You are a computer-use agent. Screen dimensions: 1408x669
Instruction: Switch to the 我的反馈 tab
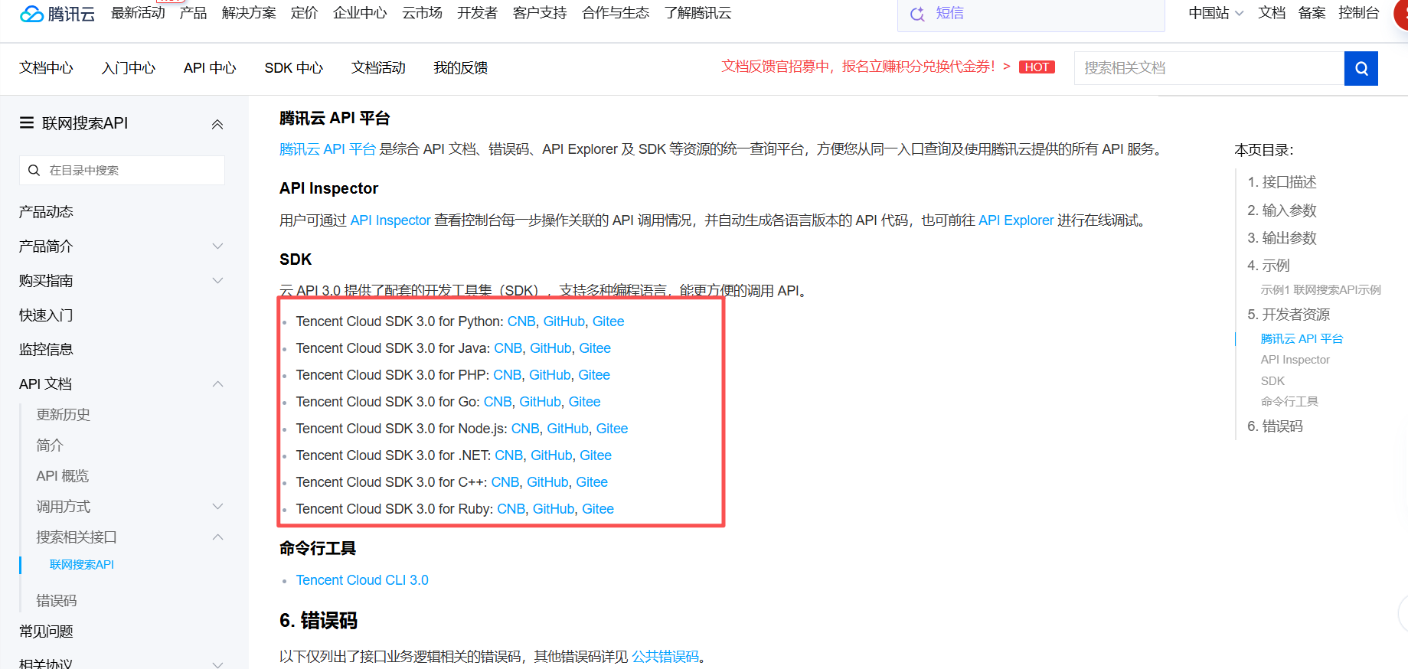tap(461, 68)
